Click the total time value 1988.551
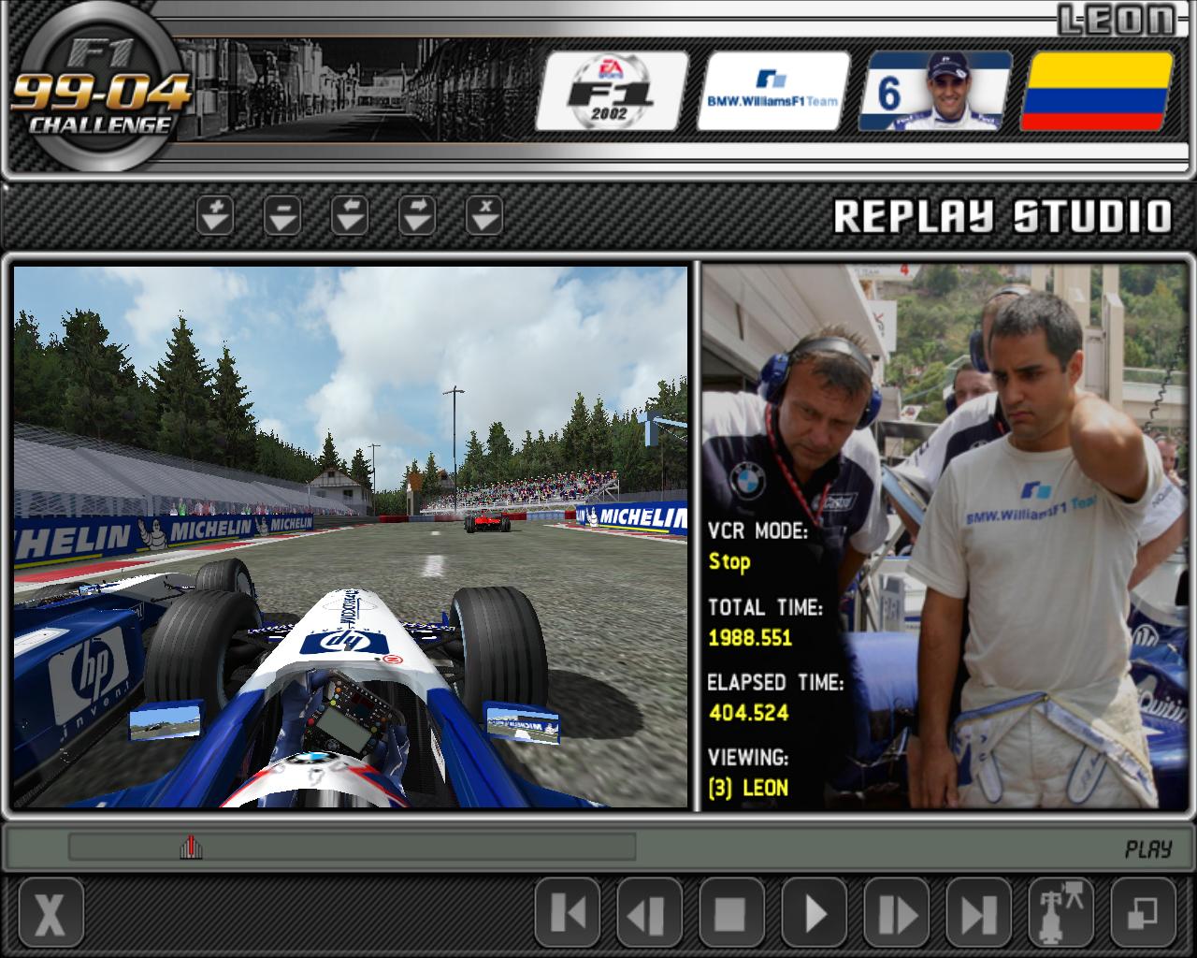The image size is (1197, 958). coord(750,638)
